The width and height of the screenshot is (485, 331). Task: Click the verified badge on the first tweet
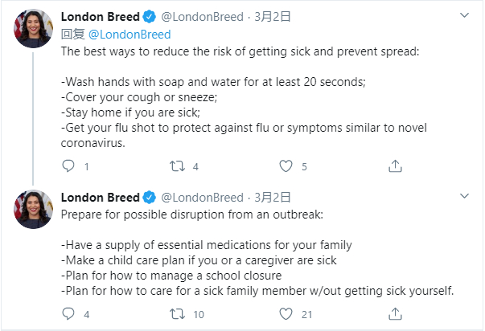pyautogui.click(x=150, y=17)
